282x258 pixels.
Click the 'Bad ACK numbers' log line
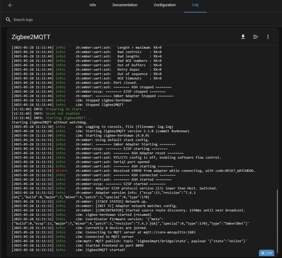click(86, 61)
